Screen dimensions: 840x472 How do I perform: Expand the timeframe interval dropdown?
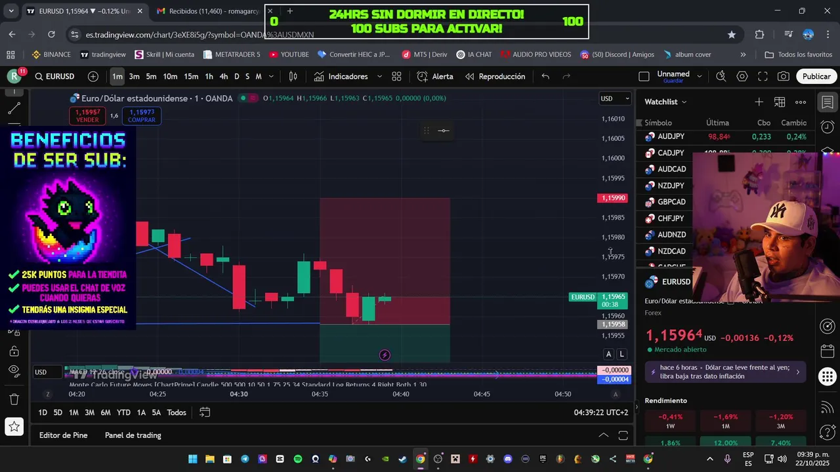coord(271,77)
